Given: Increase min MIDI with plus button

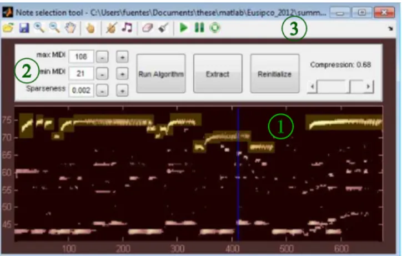Looking at the screenshot, I should coord(122,74).
